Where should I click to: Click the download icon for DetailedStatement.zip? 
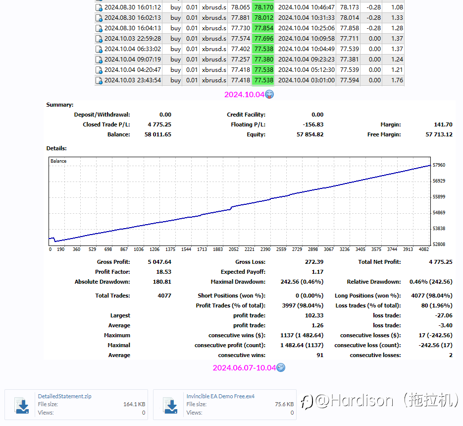point(22,405)
